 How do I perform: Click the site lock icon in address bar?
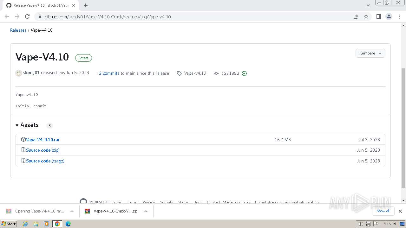pos(40,17)
